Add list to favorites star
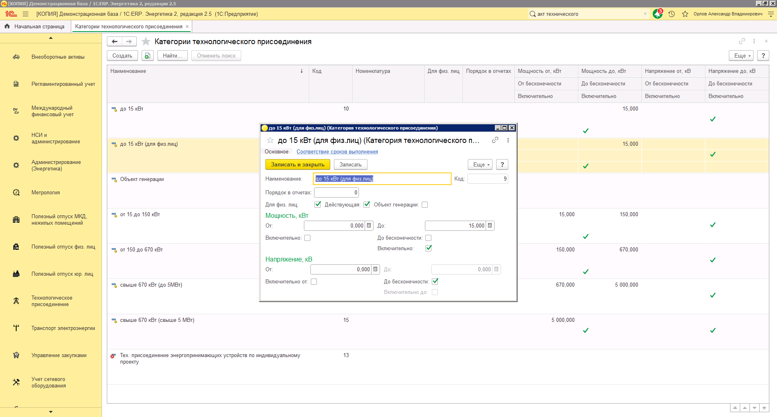Image resolution: width=777 pixels, height=417 pixels. (146, 42)
